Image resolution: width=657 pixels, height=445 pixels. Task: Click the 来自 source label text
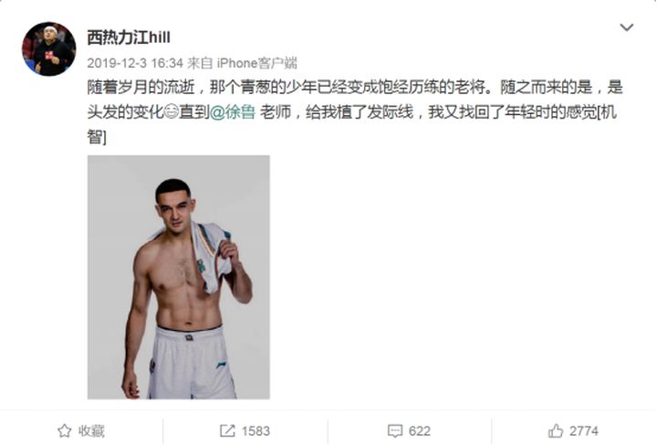point(200,63)
